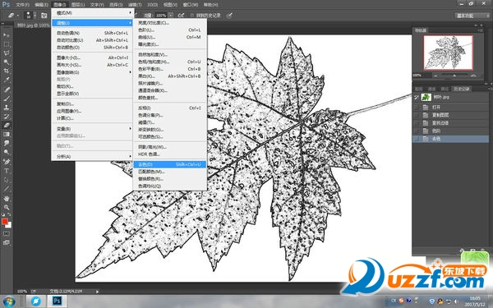Select the Clone Stamp tool
Image resolution: width=493 pixels, height=308 pixels.
pos(7,107)
